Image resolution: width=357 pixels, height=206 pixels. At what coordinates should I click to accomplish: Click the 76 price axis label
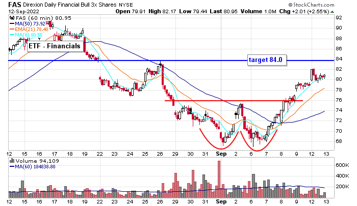[x=339, y=100]
